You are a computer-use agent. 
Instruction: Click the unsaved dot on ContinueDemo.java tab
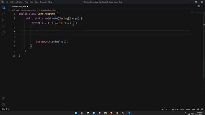point(28,6)
